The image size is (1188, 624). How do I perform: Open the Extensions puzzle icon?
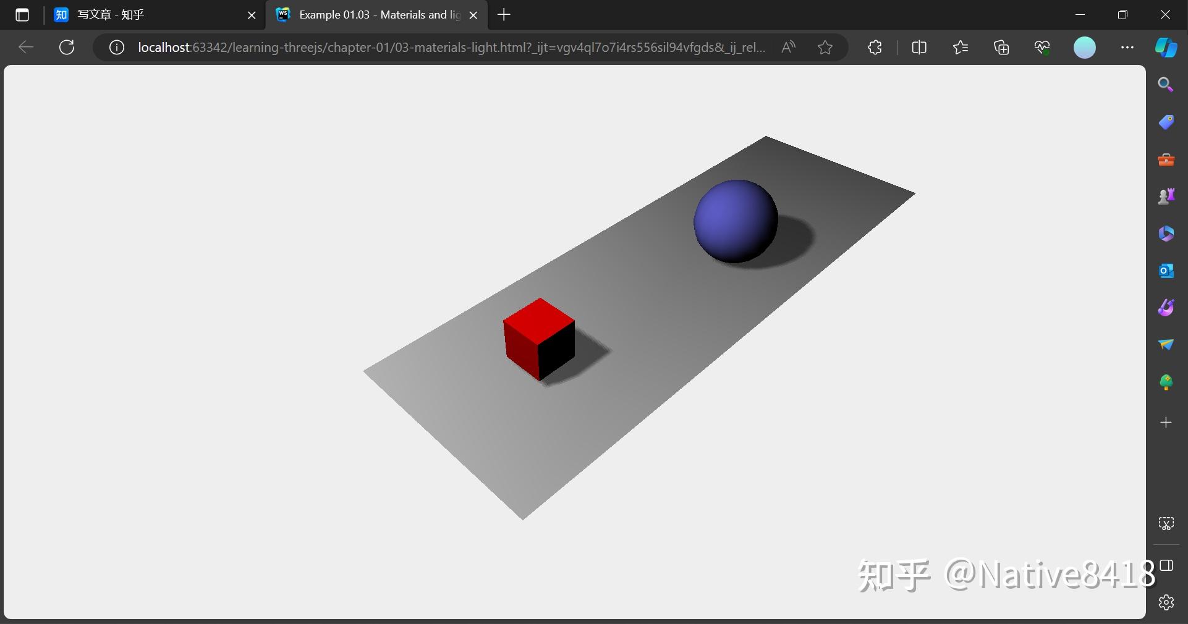[875, 48]
